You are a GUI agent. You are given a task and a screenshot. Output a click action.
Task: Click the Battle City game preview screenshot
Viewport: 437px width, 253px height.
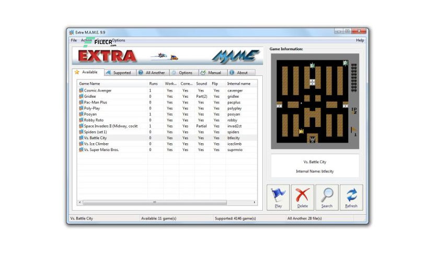315,101
